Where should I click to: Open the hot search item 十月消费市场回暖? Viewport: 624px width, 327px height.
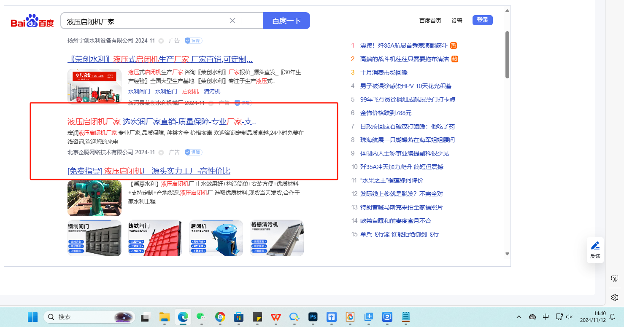click(x=384, y=72)
